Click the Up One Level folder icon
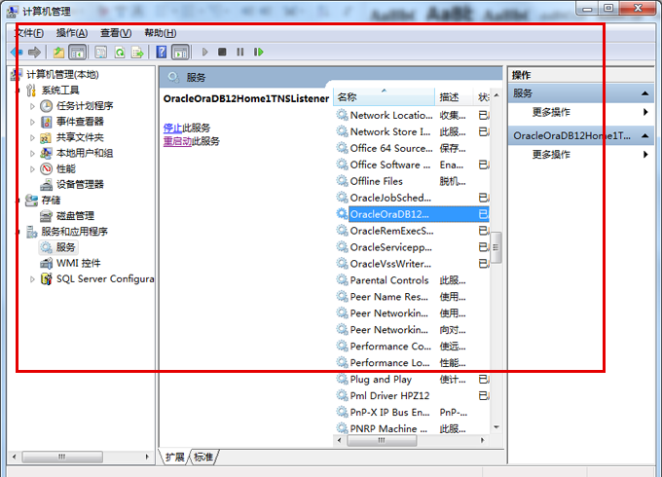 (59, 52)
